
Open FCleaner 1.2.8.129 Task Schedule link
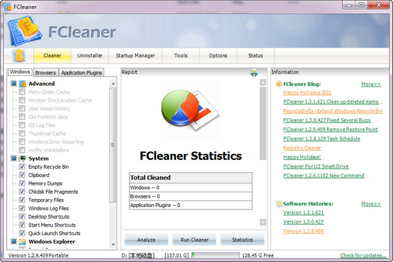(x=322, y=139)
